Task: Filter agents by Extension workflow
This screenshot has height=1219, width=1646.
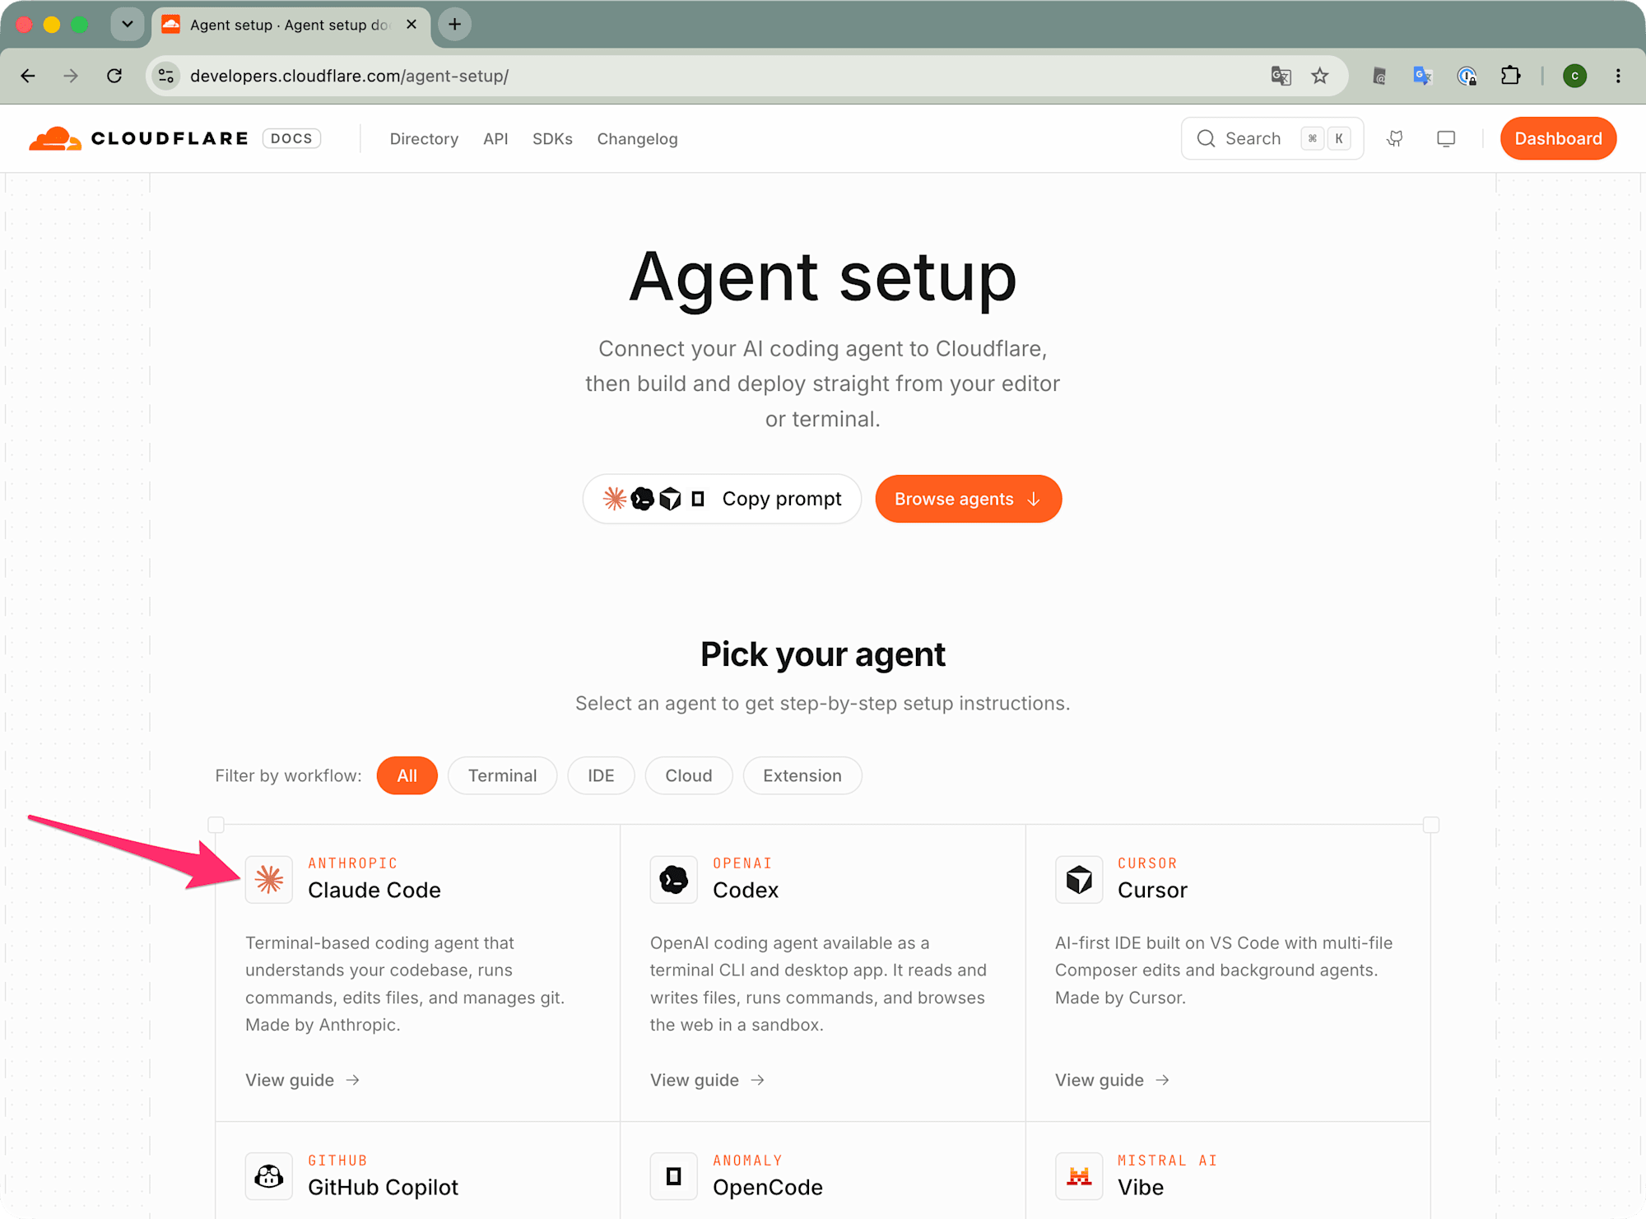Action: 802,775
